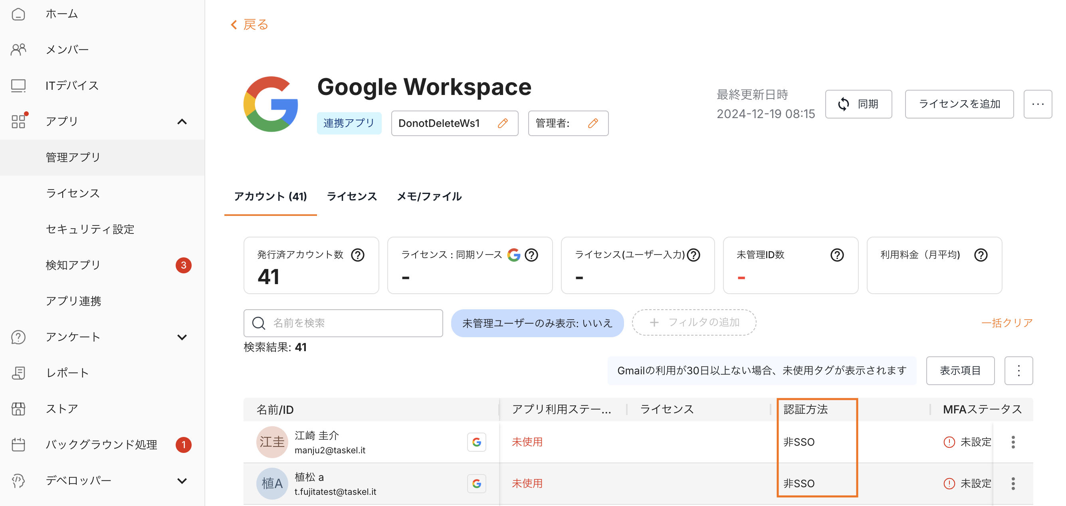Viewport: 1066px width, 506px height.
Task: Toggle 未管理ユーザーのみ表示 filter chip
Action: [x=537, y=323]
